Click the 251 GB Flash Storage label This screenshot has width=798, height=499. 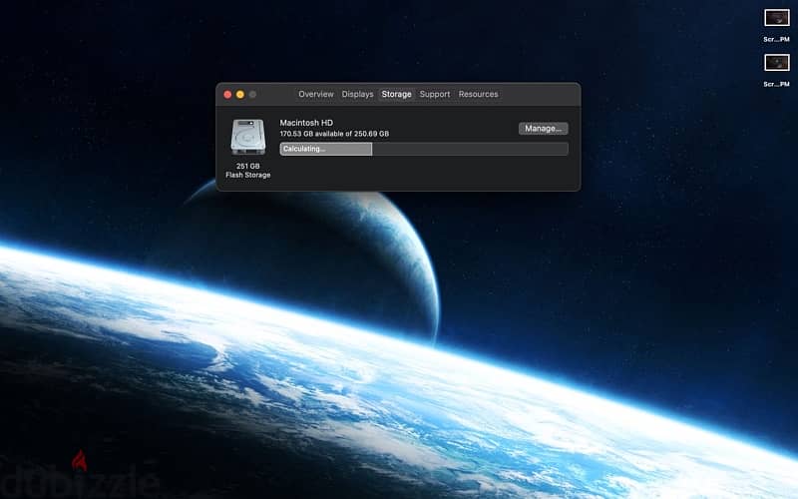(247, 171)
